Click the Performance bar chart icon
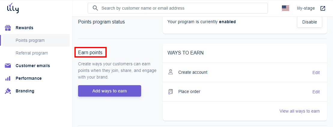This screenshot has height=127, width=333. (x=8, y=78)
